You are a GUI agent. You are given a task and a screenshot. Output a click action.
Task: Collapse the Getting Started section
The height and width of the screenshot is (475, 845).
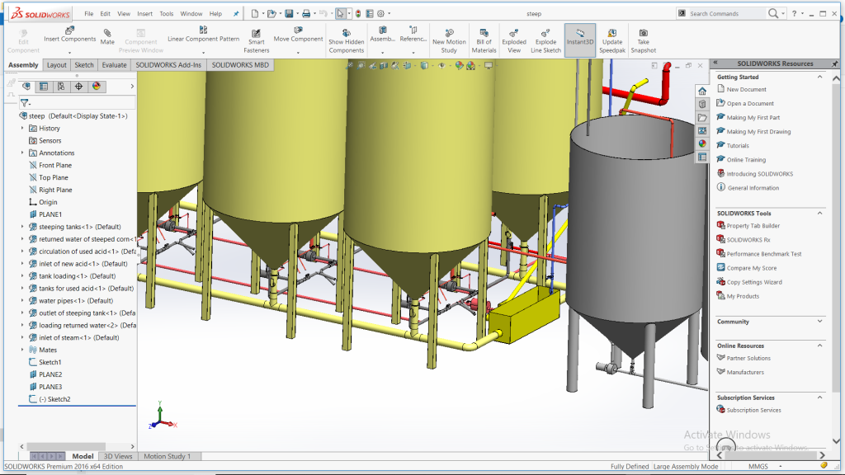tap(819, 77)
